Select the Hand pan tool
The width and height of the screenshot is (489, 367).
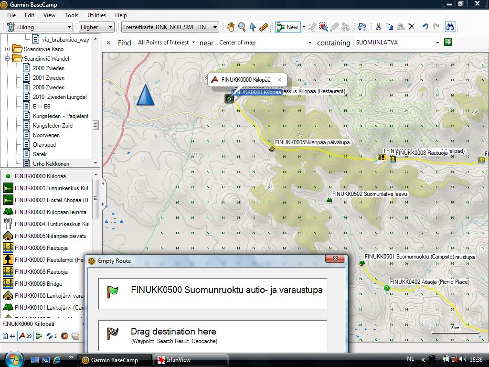(x=231, y=27)
